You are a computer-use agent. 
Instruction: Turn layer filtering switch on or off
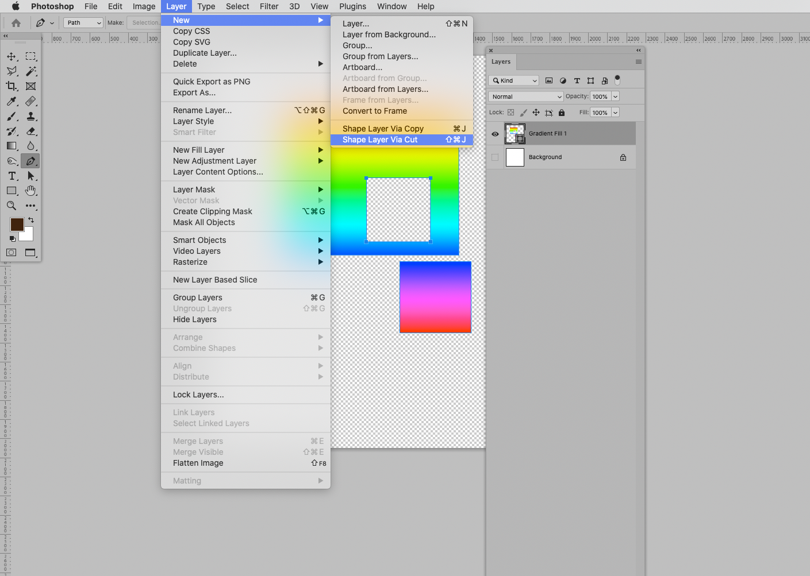pyautogui.click(x=617, y=80)
